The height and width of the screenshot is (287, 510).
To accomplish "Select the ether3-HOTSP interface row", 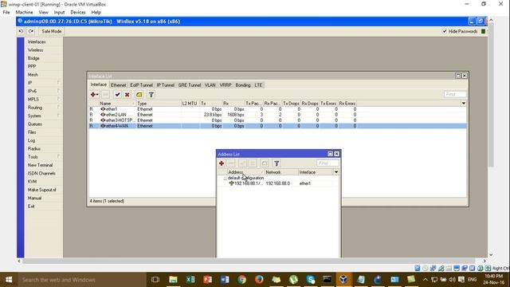I will coord(277,120).
